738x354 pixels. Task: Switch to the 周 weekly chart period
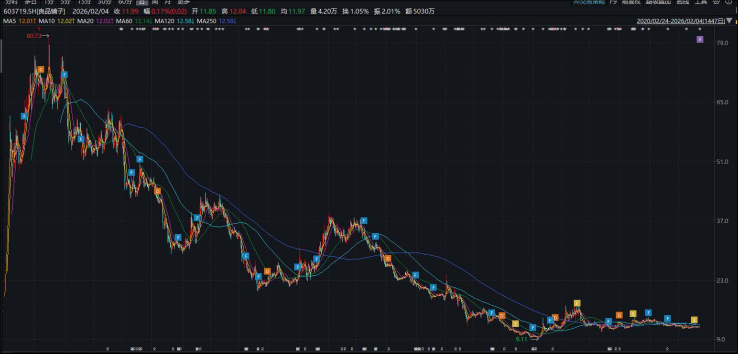coord(155,2)
